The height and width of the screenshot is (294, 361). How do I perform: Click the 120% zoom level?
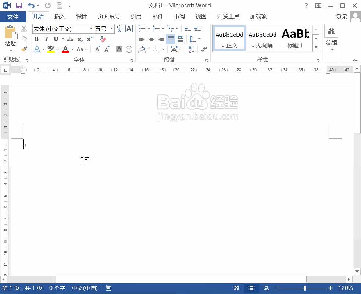345,288
